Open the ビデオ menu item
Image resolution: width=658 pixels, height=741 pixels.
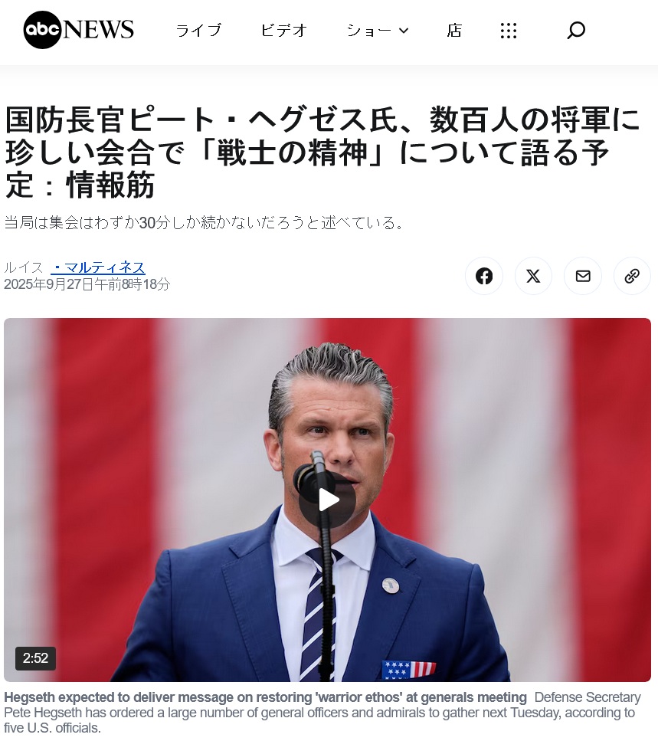tap(284, 30)
